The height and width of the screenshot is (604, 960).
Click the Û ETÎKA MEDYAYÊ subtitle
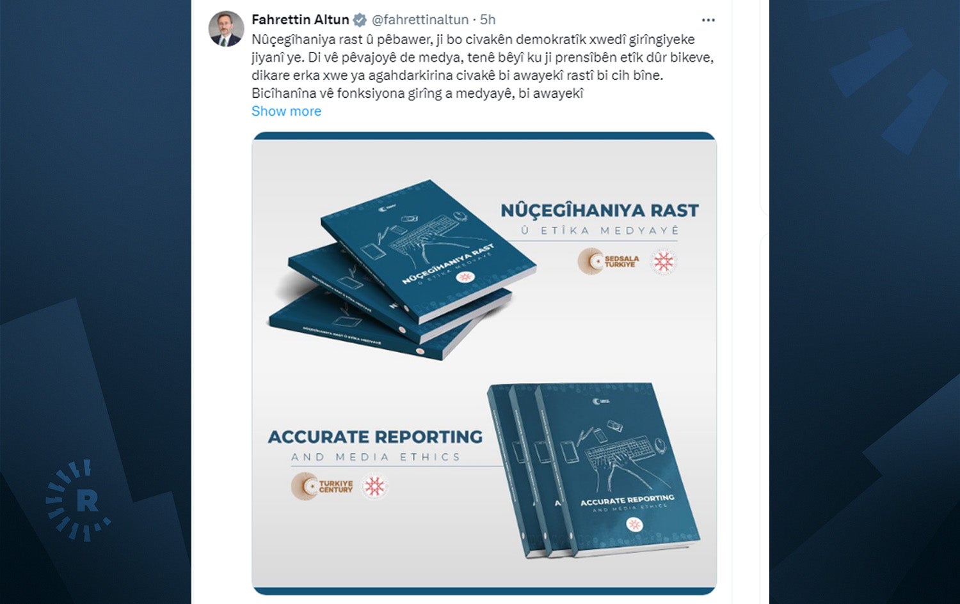click(600, 231)
